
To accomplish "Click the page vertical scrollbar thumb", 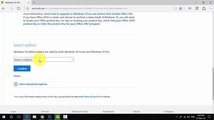I will [x=213, y=84].
